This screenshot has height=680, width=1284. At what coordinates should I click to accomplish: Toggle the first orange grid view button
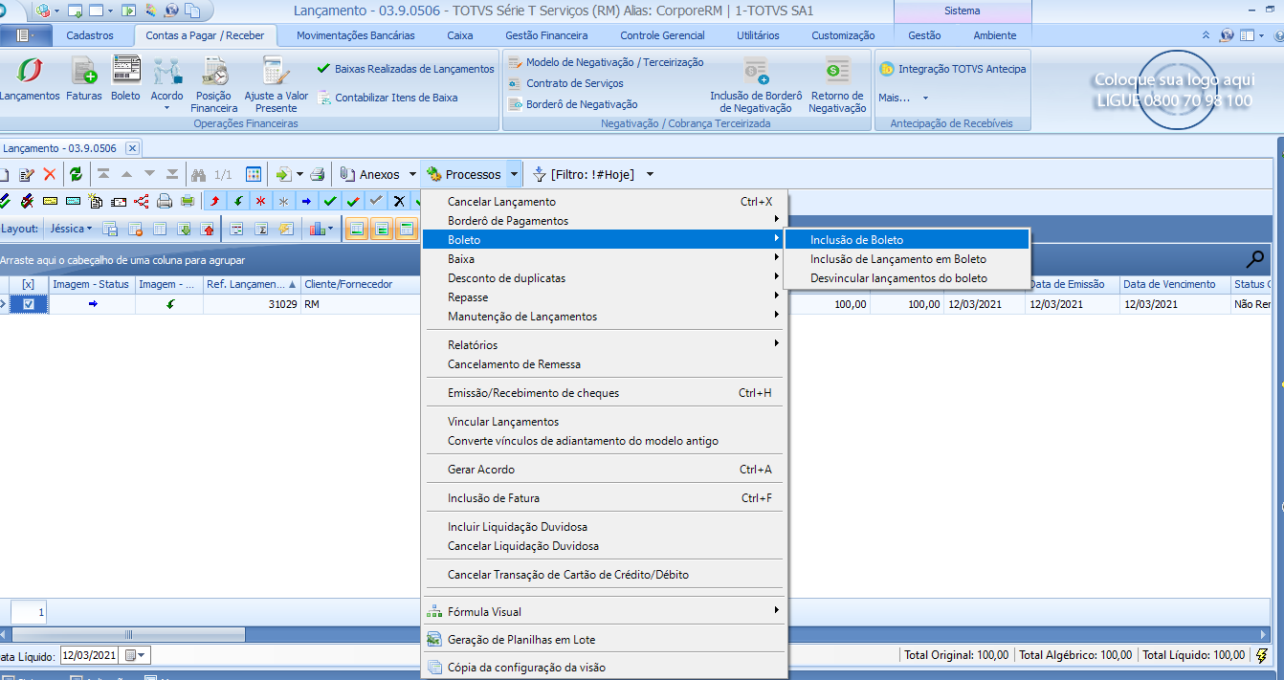click(x=357, y=229)
